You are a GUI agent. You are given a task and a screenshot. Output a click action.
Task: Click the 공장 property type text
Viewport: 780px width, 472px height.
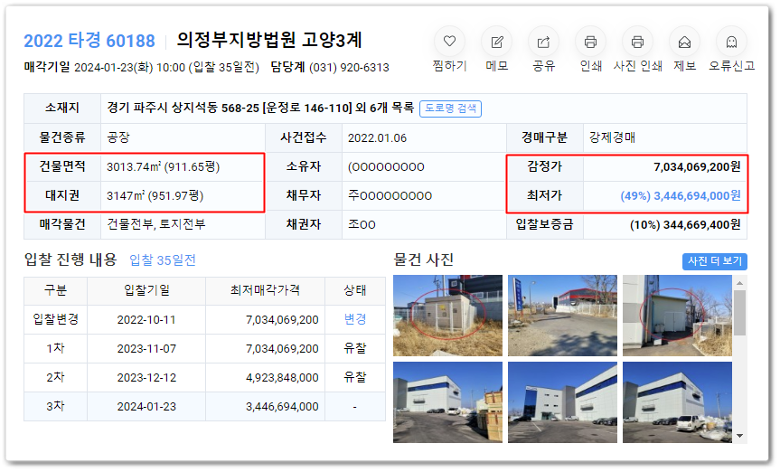click(118, 137)
